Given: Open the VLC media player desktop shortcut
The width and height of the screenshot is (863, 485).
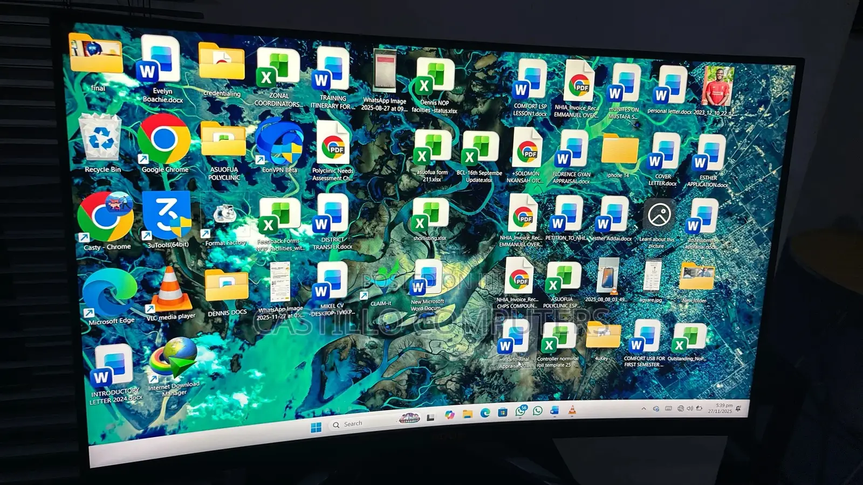Looking at the screenshot, I should pos(170,294).
